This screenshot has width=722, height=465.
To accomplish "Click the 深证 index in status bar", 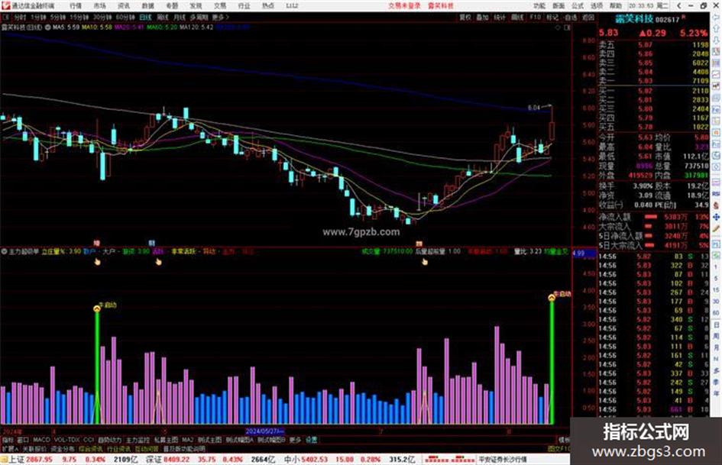I will (154, 460).
